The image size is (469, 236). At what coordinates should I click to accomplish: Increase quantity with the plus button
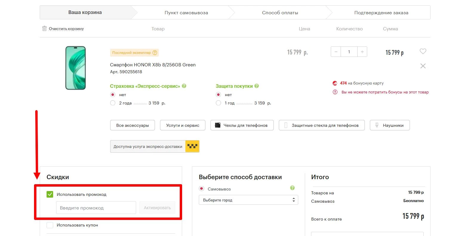tap(362, 52)
